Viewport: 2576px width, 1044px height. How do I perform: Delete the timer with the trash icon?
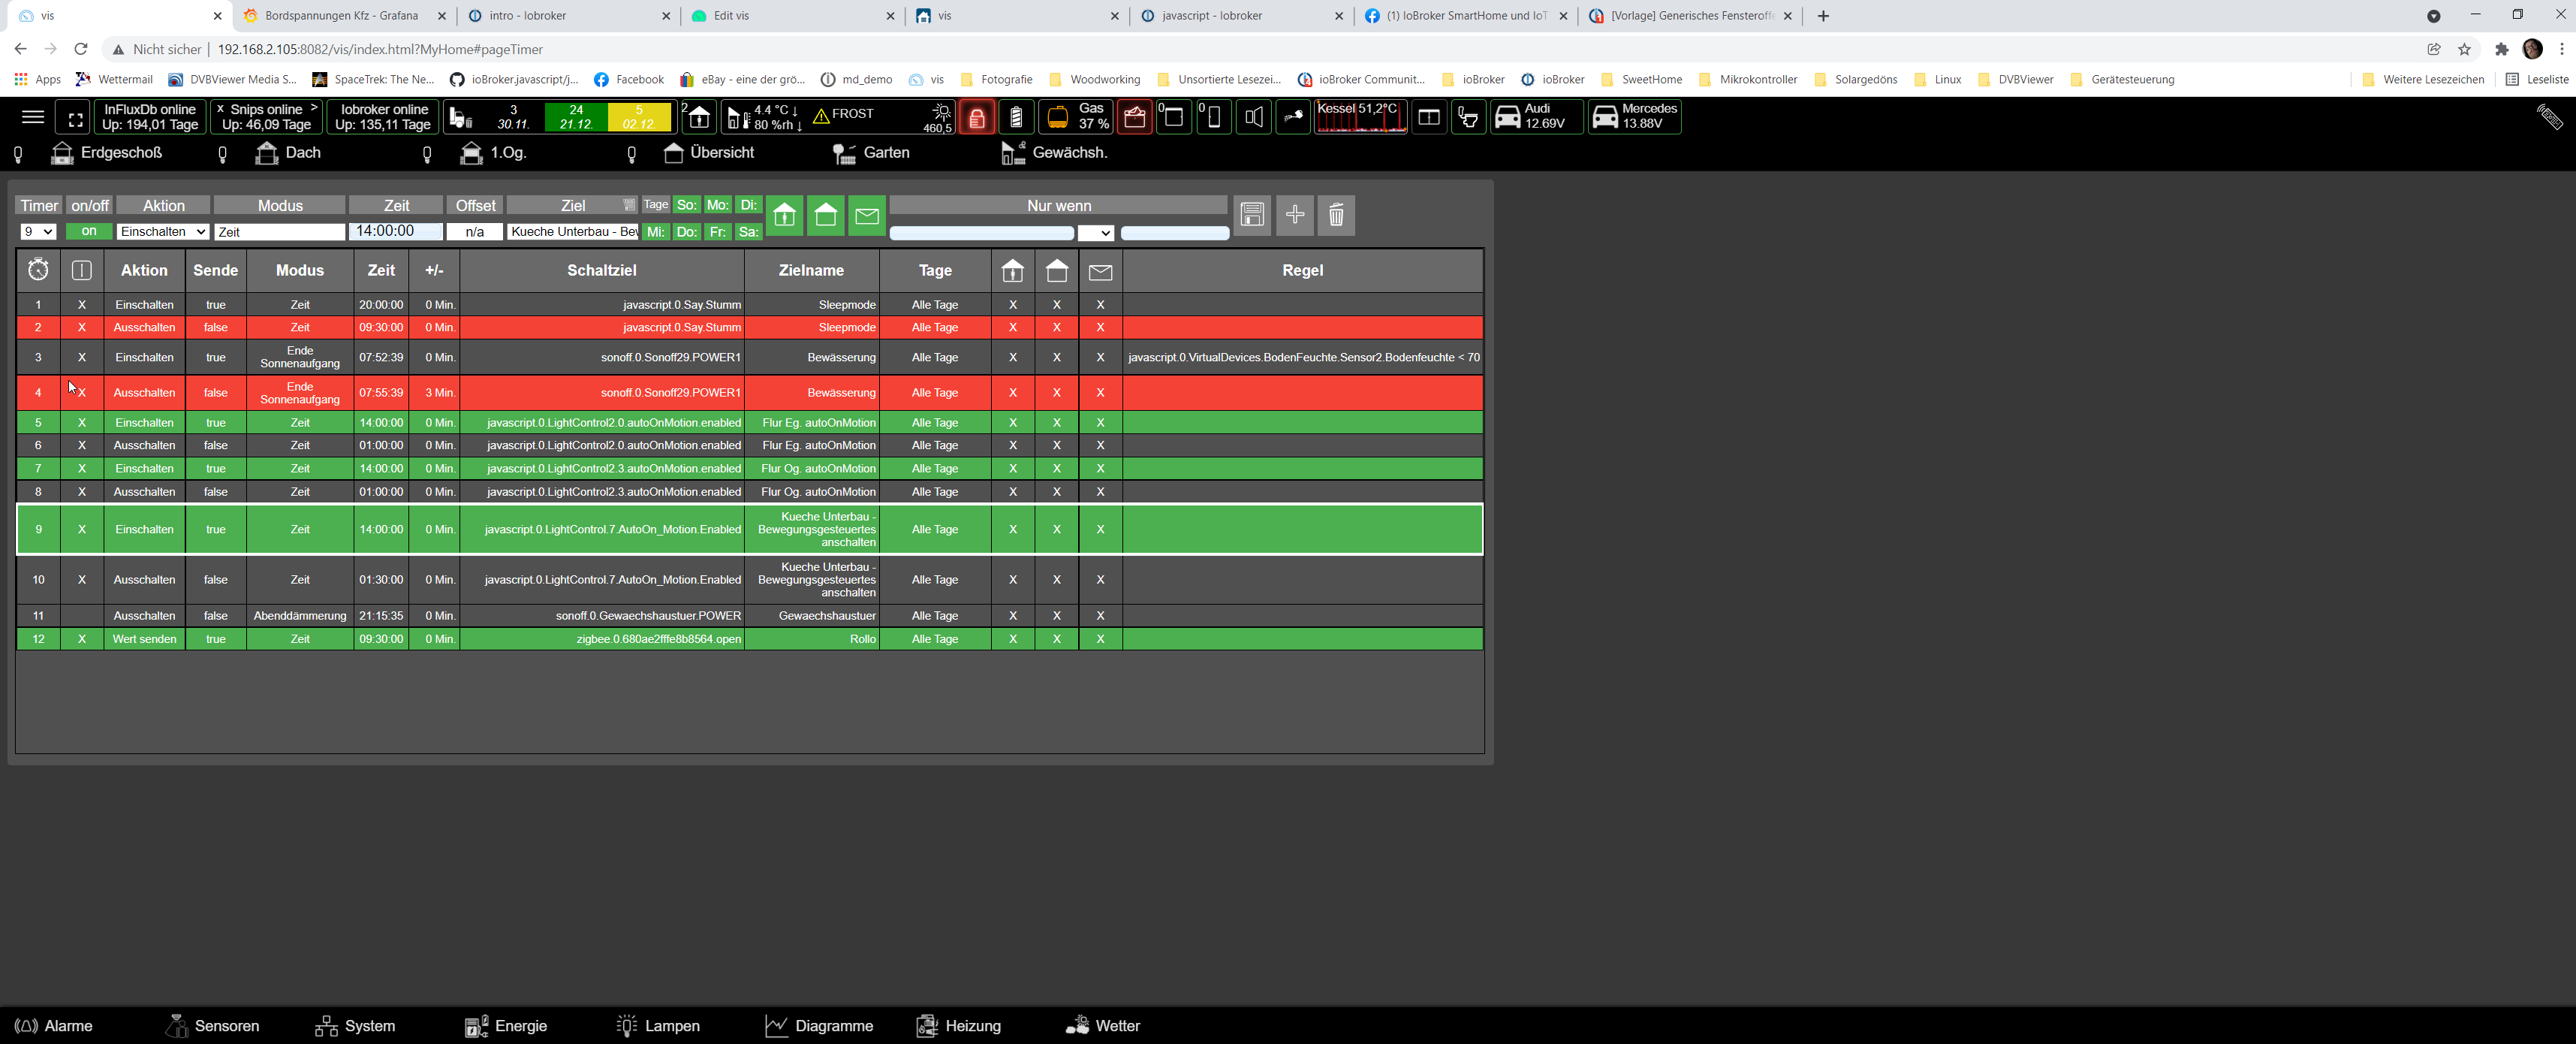tap(1336, 215)
